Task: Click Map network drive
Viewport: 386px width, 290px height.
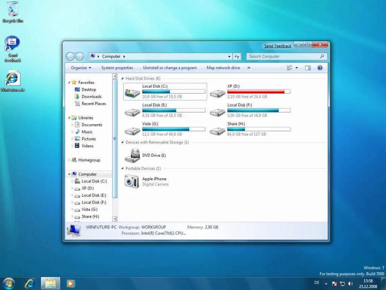Action: [x=223, y=68]
